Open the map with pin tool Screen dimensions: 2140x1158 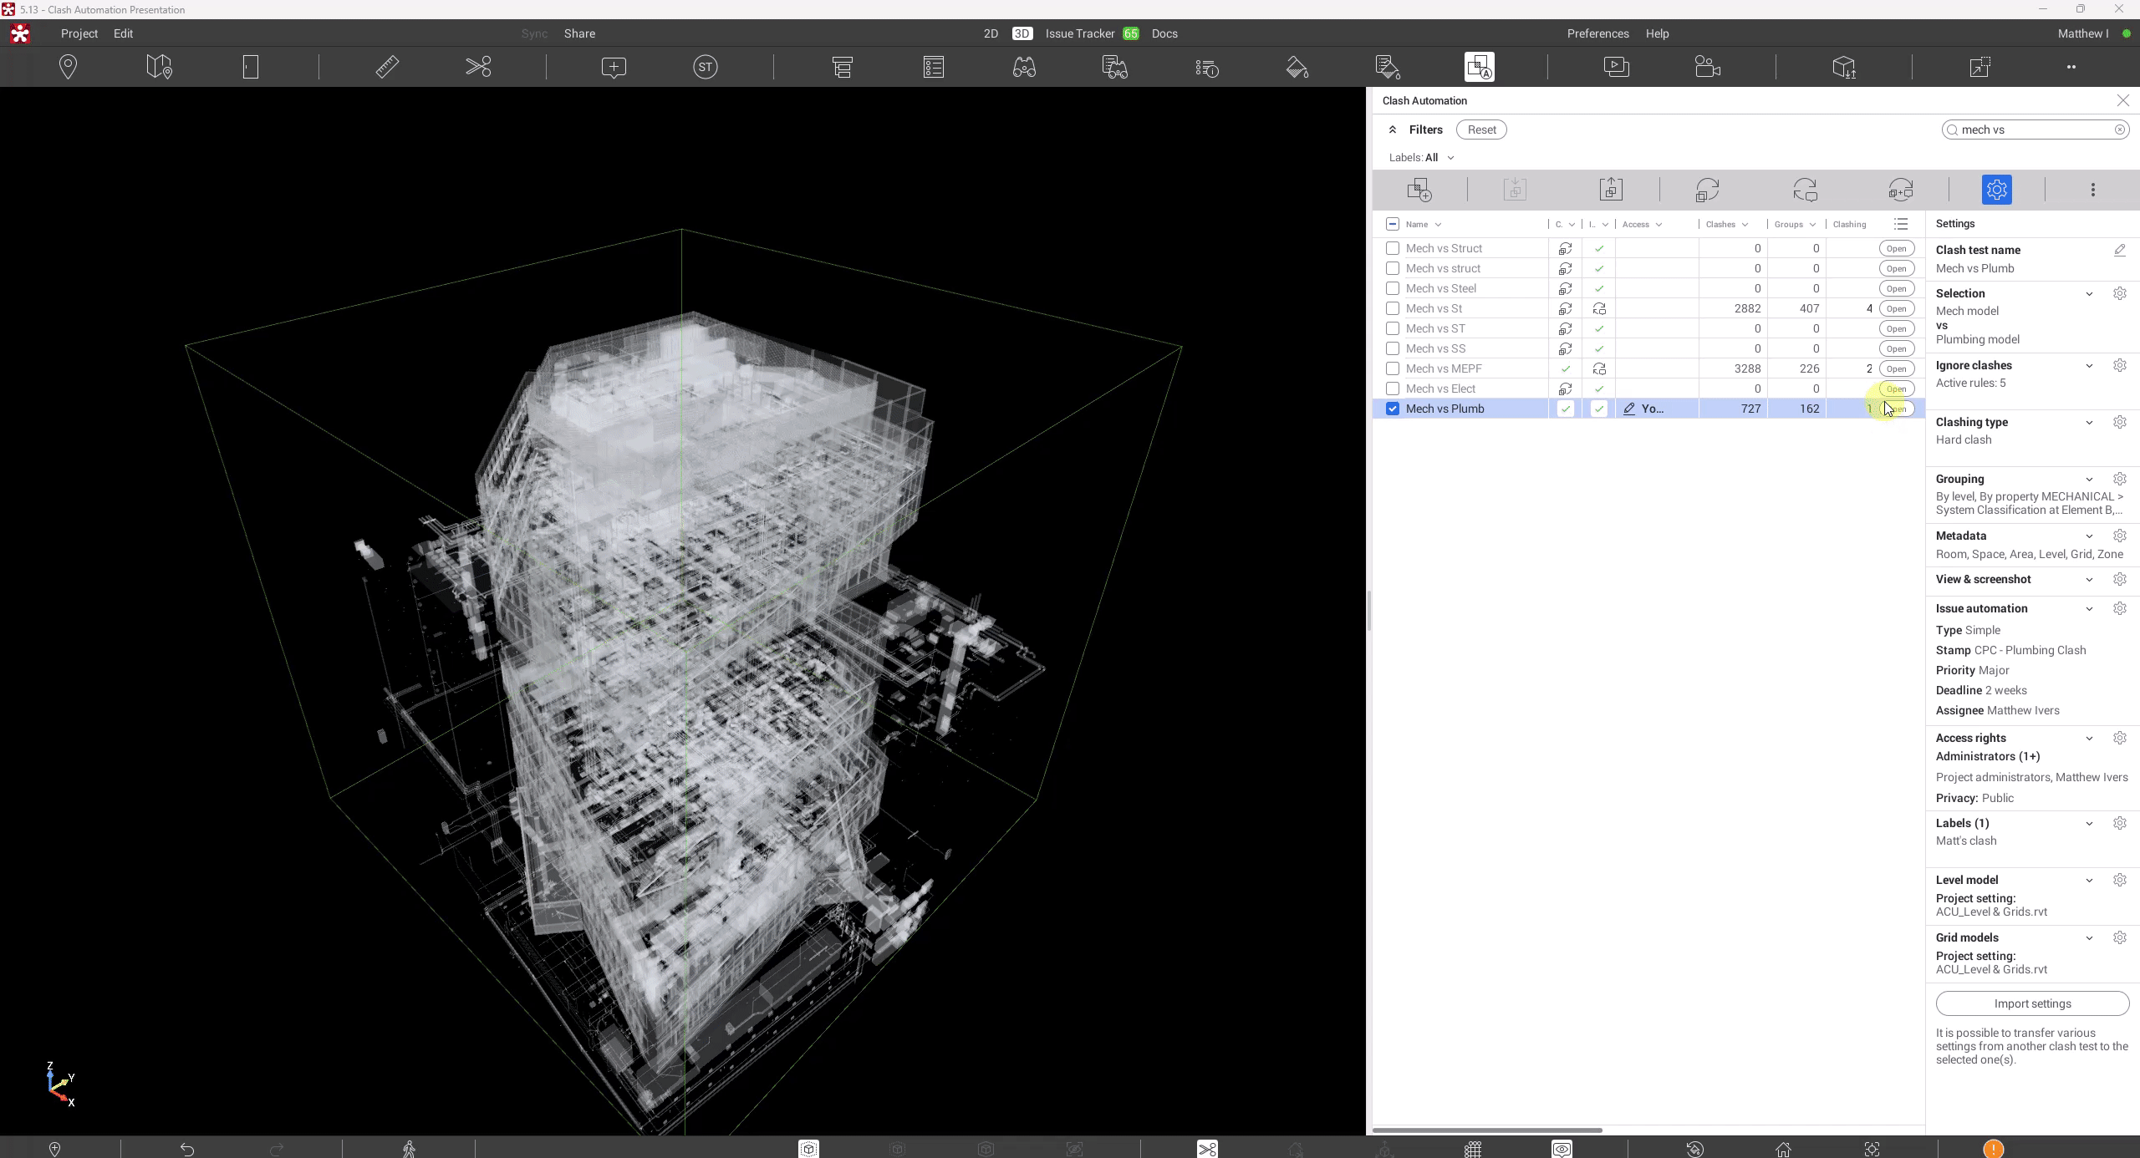159,67
